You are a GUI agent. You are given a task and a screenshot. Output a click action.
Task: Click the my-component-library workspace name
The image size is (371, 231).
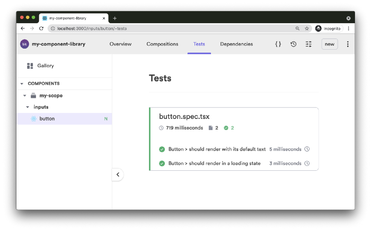coord(58,44)
